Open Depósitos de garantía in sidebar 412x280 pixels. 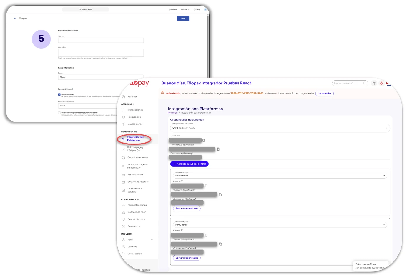pos(134,190)
